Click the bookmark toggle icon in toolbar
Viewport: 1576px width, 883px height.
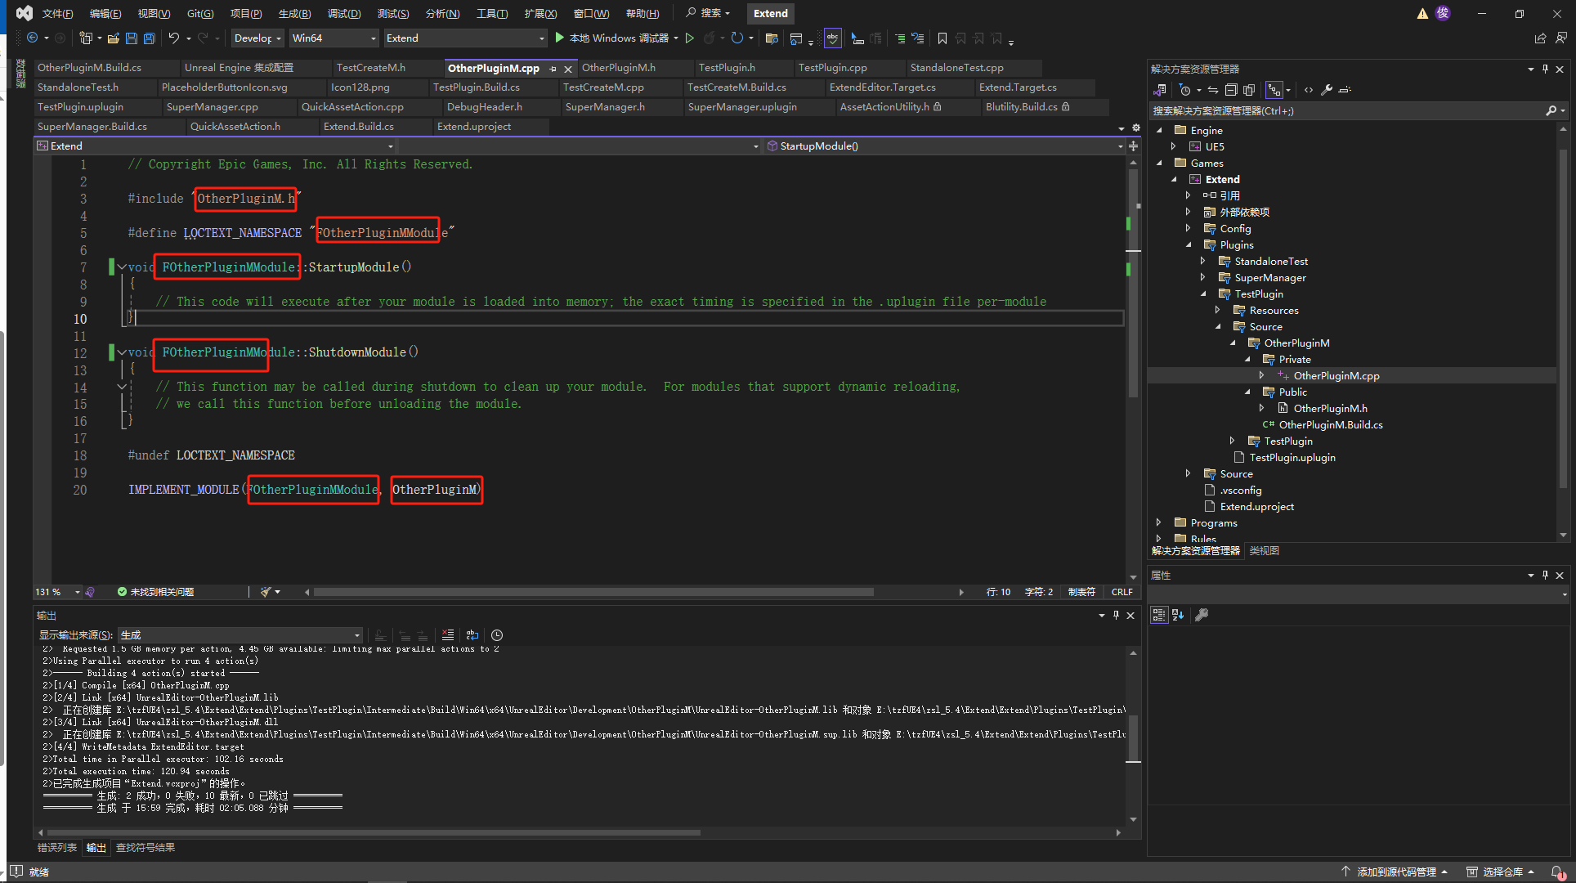point(942,38)
